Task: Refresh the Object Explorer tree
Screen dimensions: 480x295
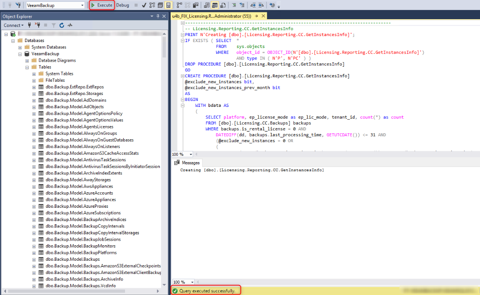Action: click(x=62, y=25)
